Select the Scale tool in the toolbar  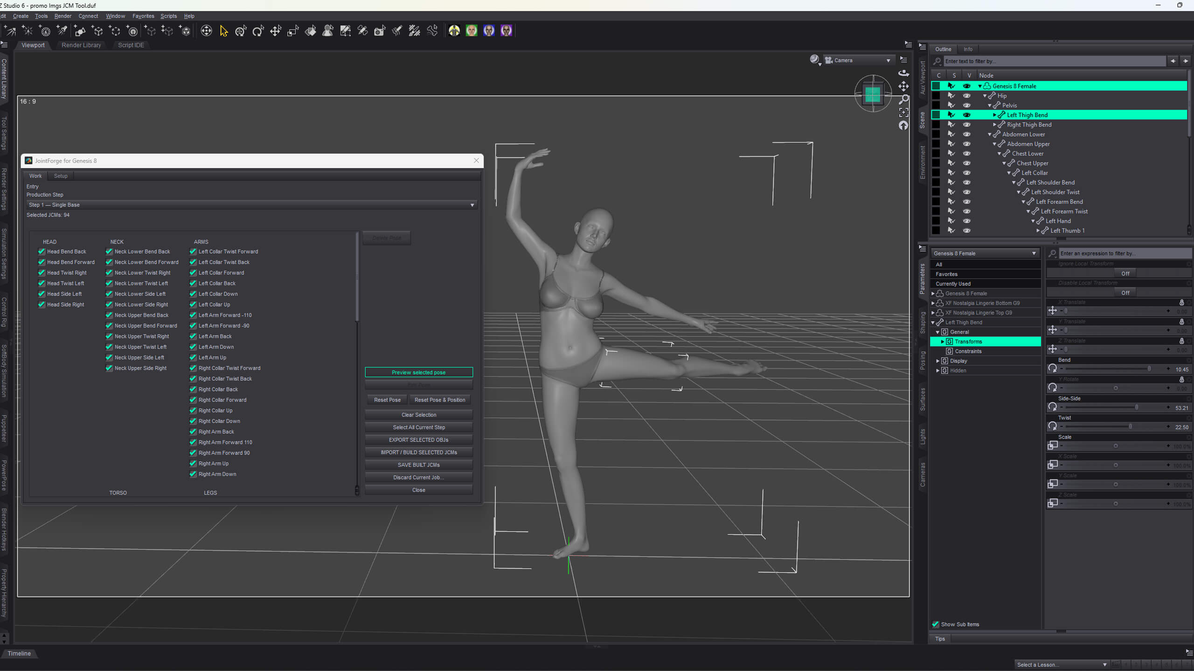293,31
